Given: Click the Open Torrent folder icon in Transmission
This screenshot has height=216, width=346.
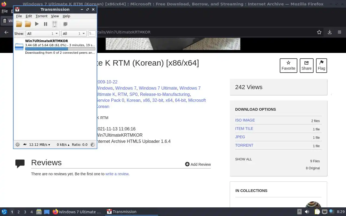Looking at the screenshot, I should pyautogui.click(x=19, y=24).
